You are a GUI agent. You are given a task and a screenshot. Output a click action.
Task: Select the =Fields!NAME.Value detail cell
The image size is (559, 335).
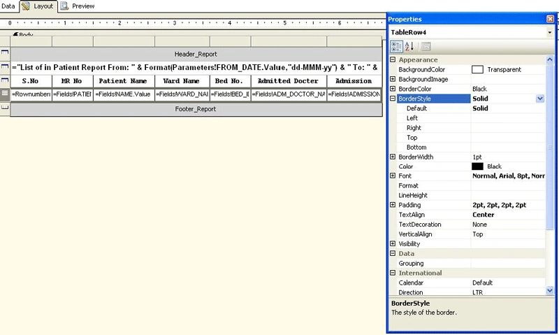pos(124,94)
